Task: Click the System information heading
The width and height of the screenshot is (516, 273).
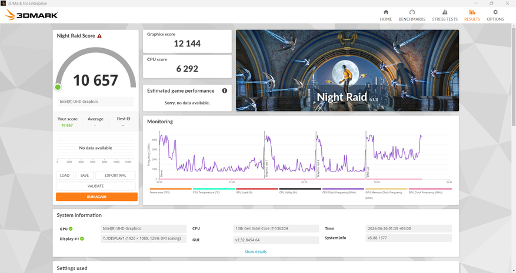Action: (x=79, y=215)
